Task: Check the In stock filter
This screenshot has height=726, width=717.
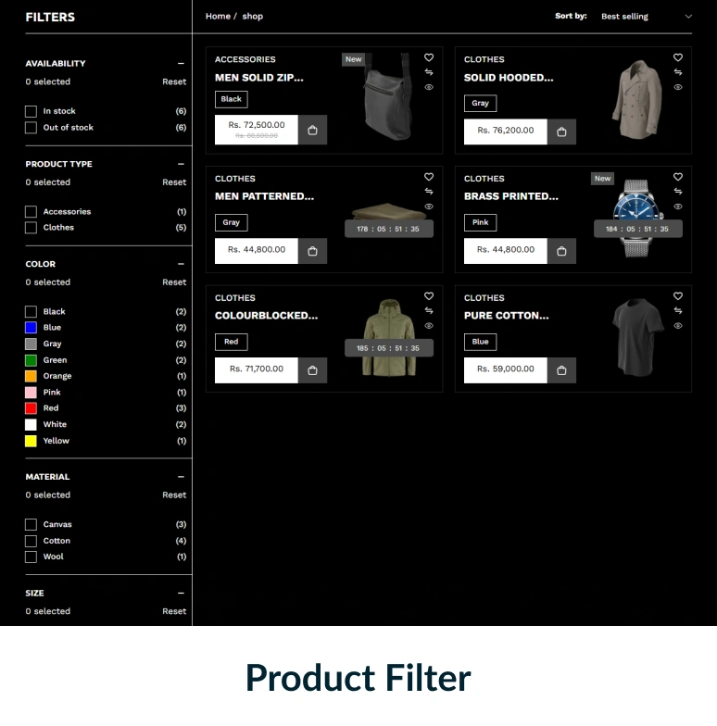Action: [31, 111]
